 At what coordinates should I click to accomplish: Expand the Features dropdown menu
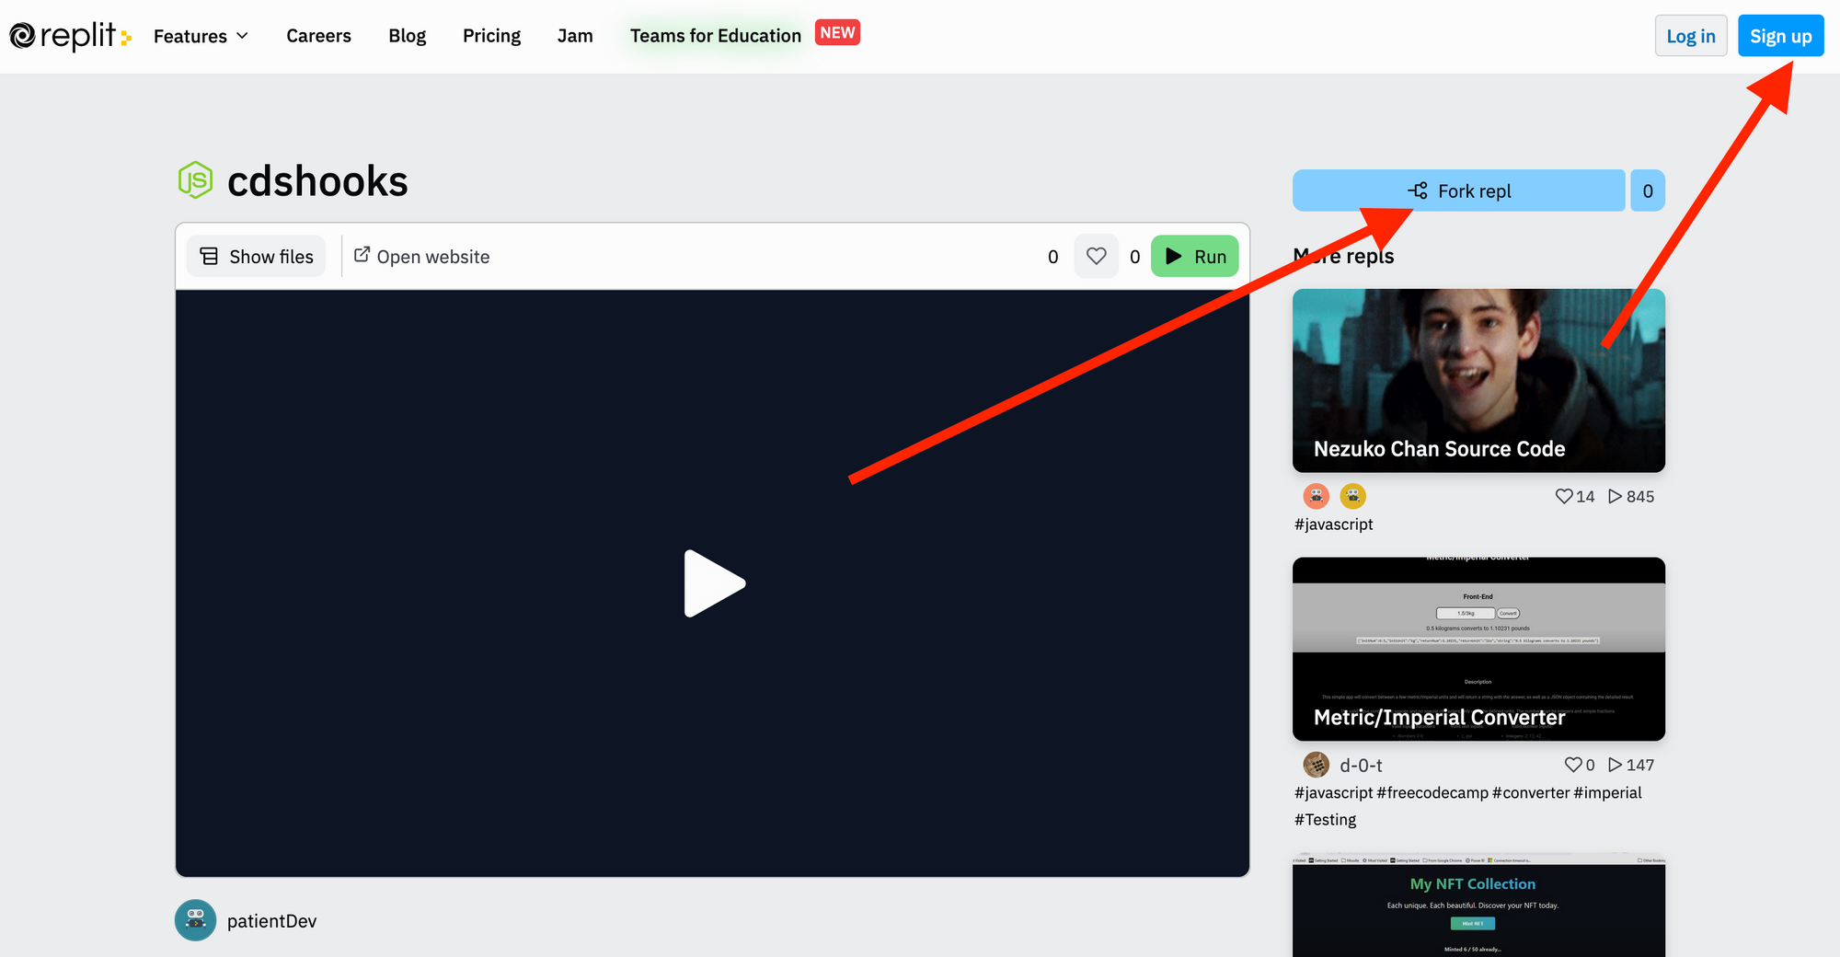(x=201, y=36)
